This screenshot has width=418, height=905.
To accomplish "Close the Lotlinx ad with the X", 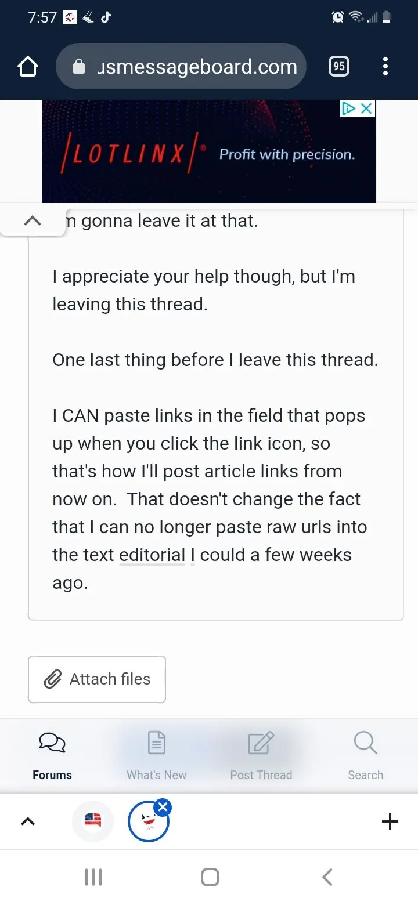I will 367,108.
